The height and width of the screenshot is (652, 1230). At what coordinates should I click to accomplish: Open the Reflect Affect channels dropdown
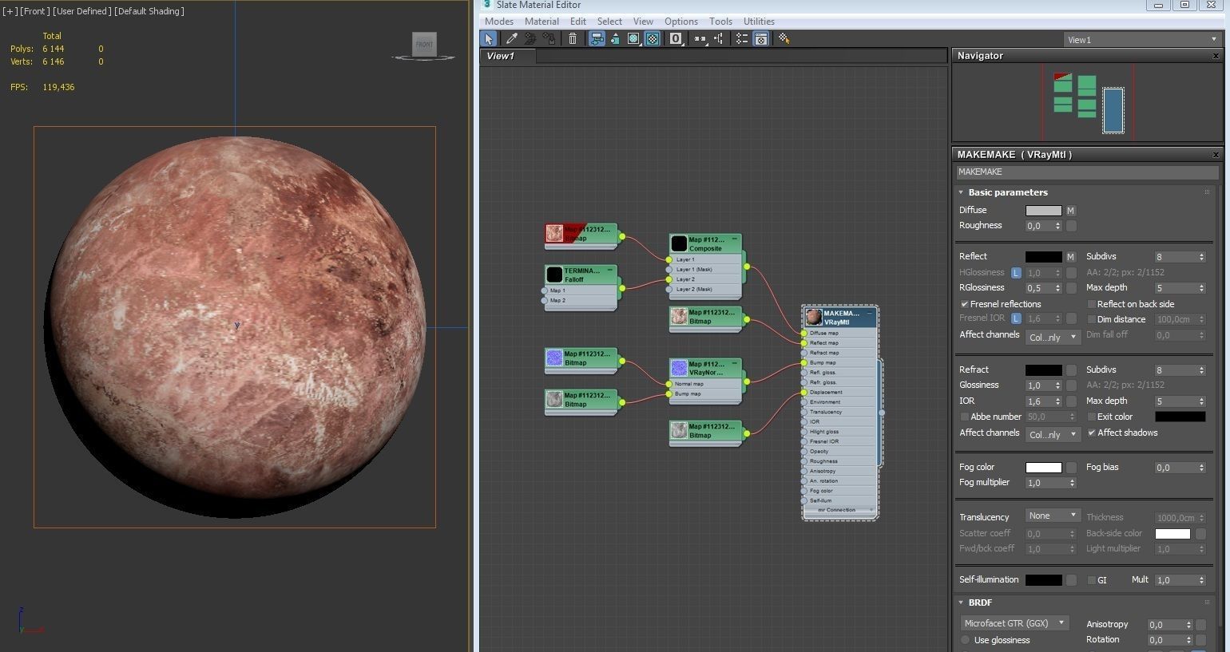click(x=1053, y=338)
